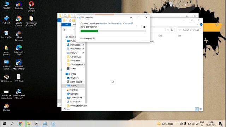Cancel the copy with the small X
Screen dimensions: 226x127
coord(144,27)
